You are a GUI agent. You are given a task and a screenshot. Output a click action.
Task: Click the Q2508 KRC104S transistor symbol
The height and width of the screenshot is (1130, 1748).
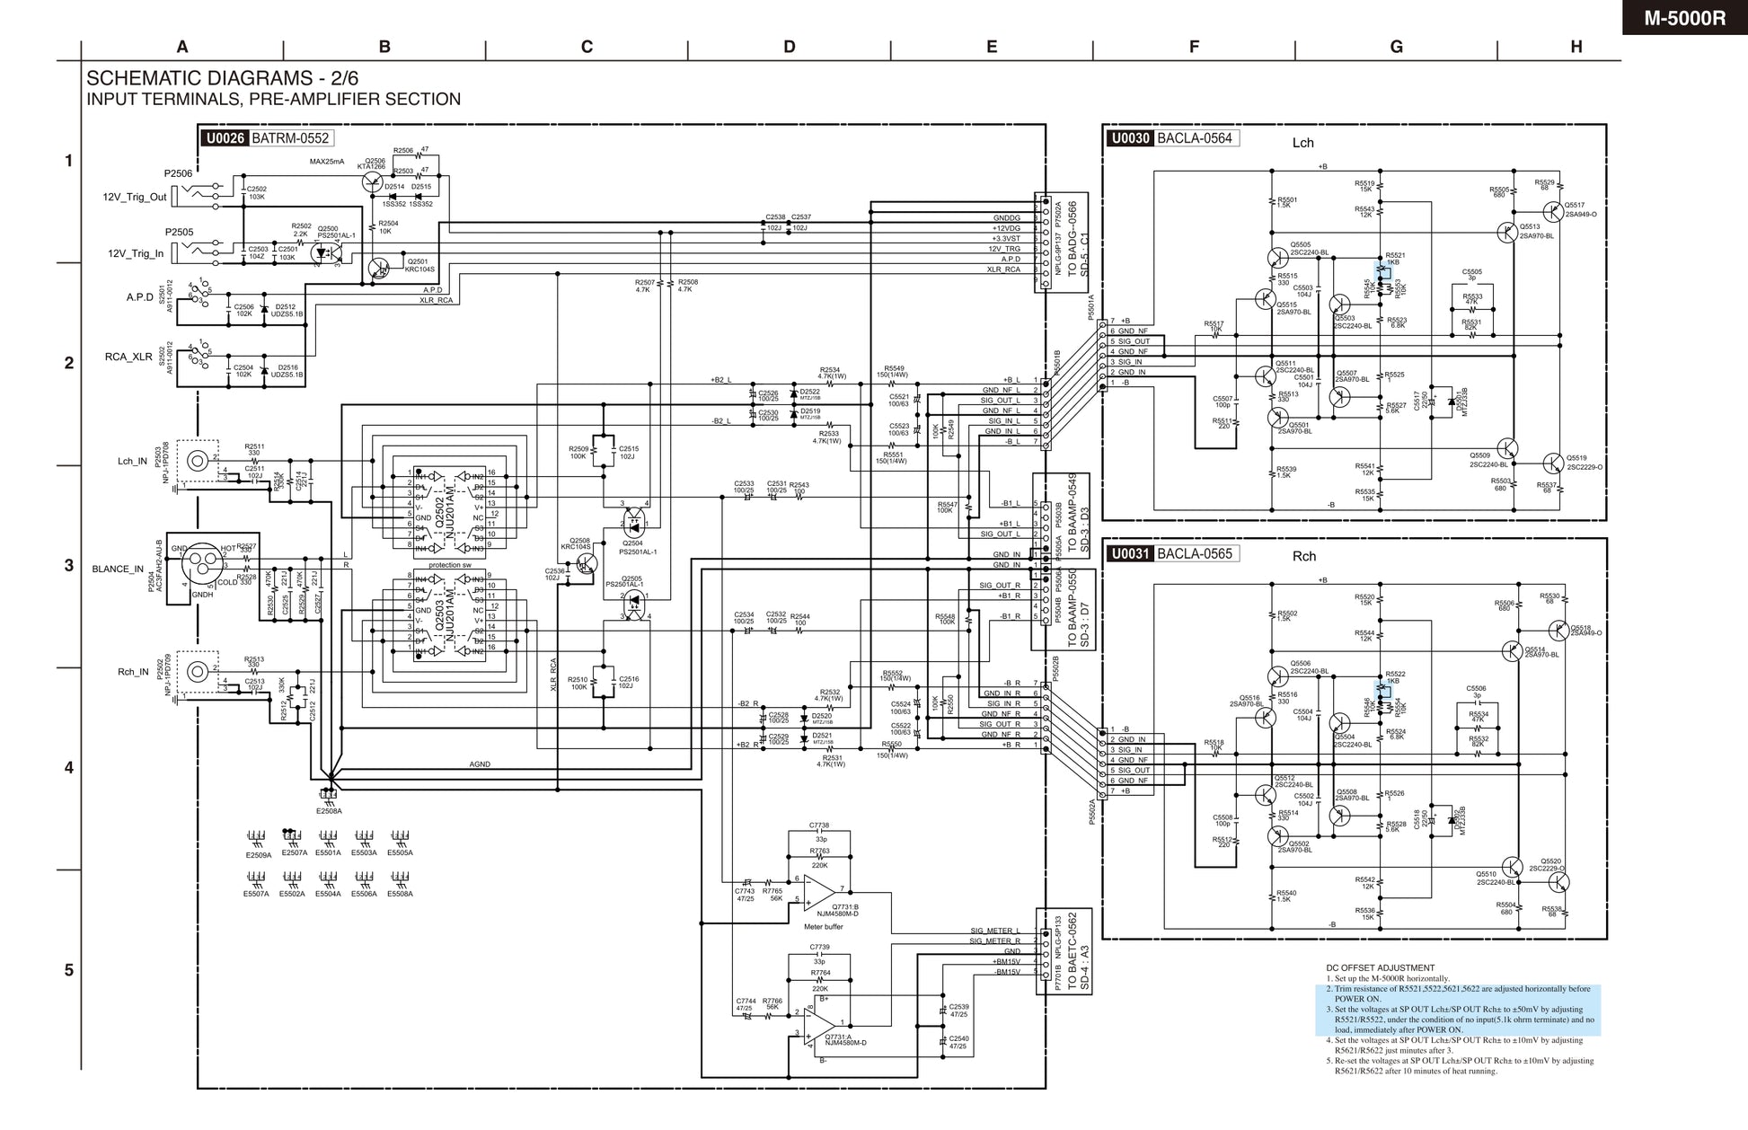586,564
